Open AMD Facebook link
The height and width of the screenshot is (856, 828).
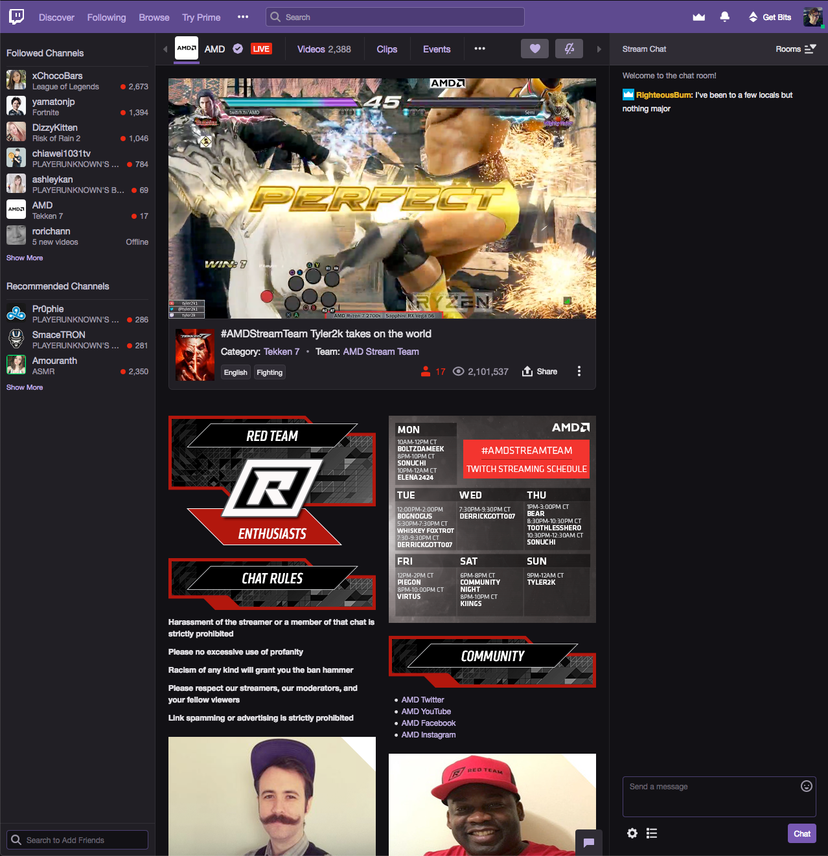(x=428, y=723)
